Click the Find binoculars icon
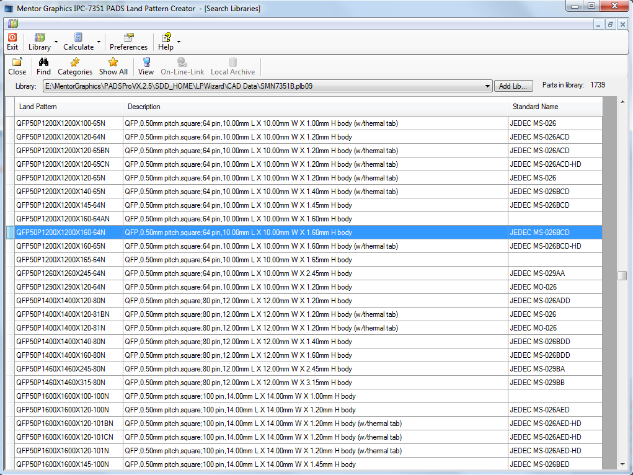633x475 pixels. pyautogui.click(x=43, y=62)
